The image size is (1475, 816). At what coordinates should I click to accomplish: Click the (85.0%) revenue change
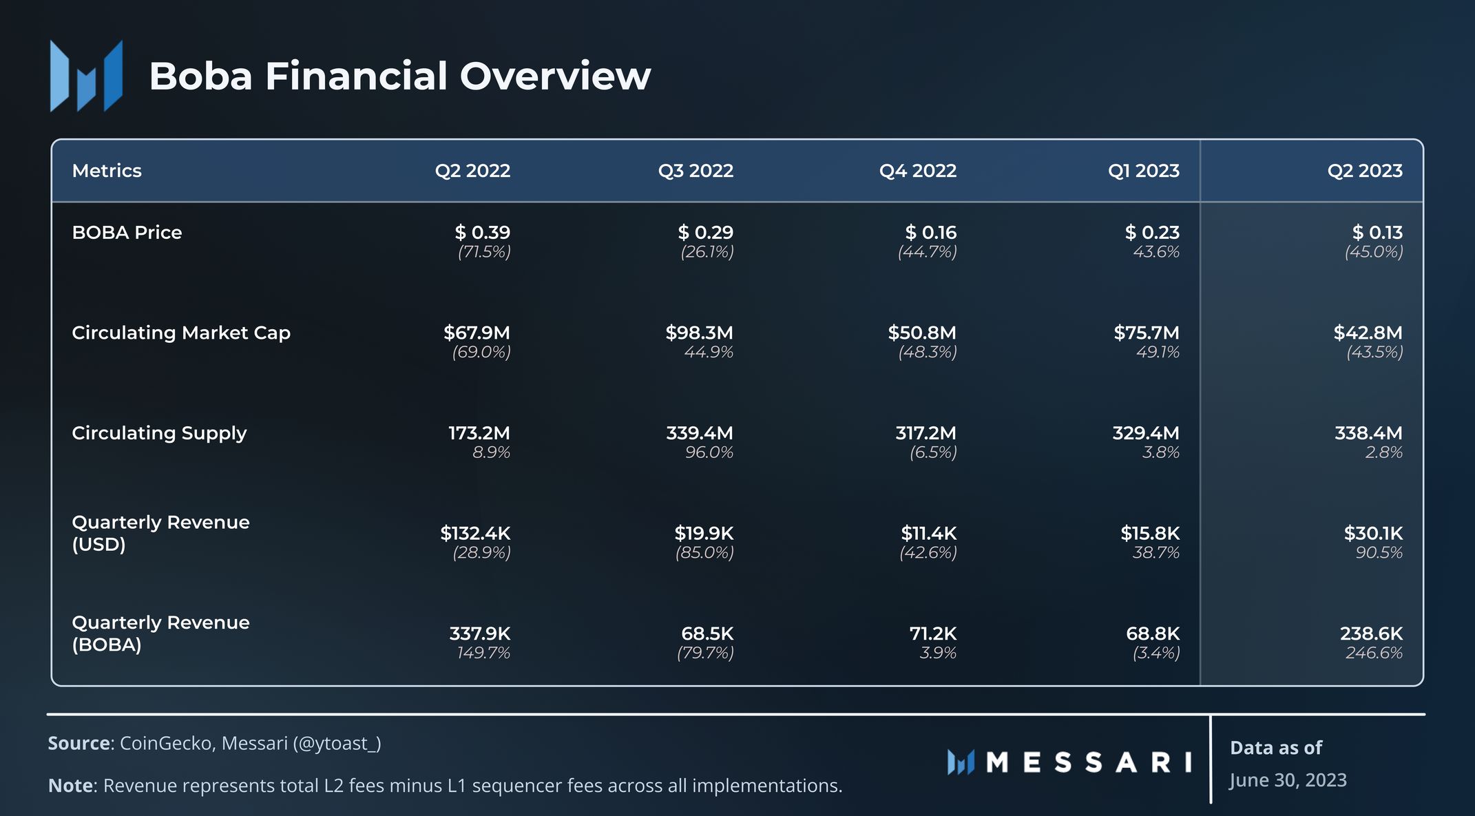[704, 553]
